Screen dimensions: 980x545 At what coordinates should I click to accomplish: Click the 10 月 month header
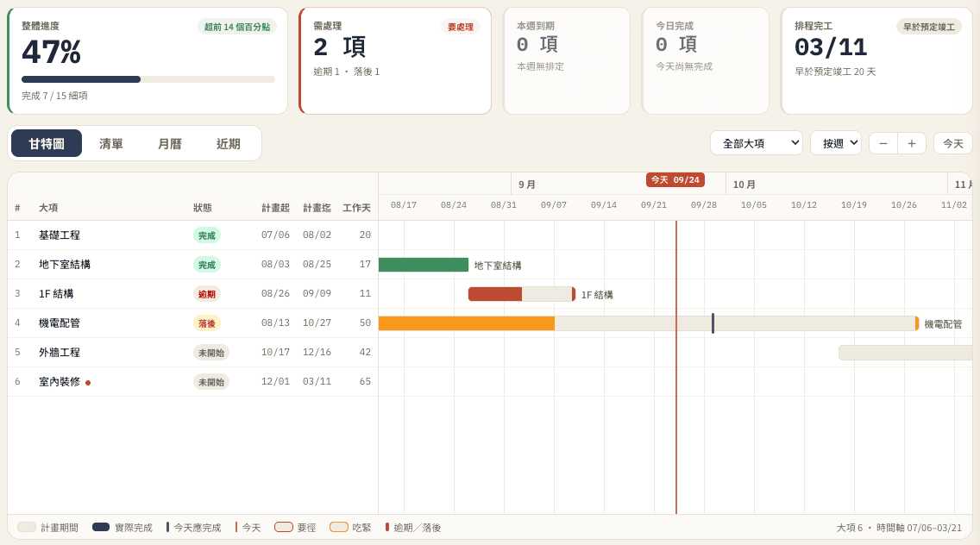(x=744, y=185)
